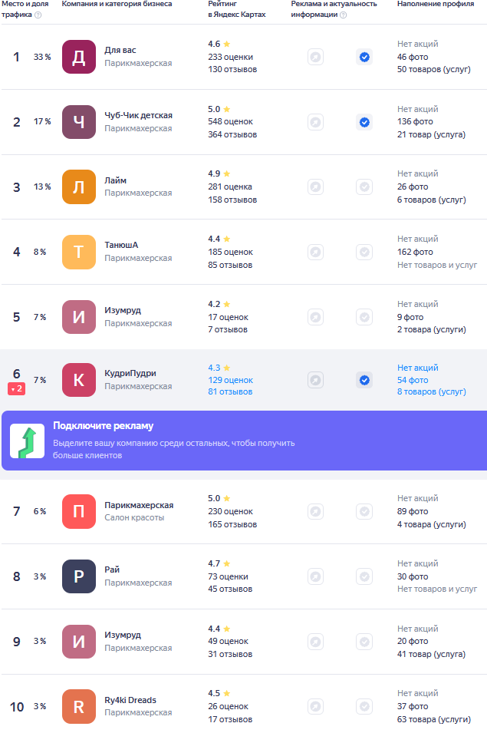Click the '8 товаров (услуг)' link for КудриПудри
Image resolution: width=487 pixels, height=733 pixels.
[x=431, y=392]
